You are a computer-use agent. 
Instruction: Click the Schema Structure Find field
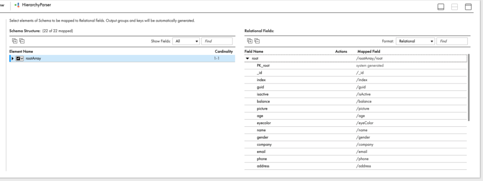[x=217, y=41]
